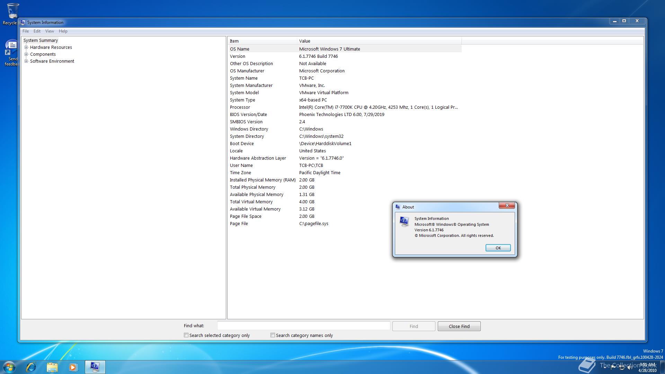The image size is (665, 374).
Task: Click the System Information icon in About dialog
Action: [x=404, y=222]
